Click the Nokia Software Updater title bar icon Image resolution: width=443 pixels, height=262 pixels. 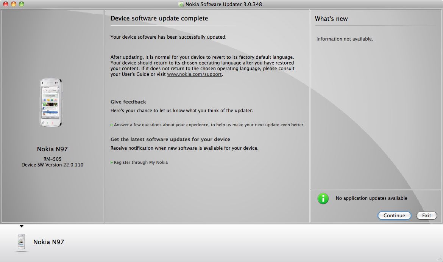181,4
